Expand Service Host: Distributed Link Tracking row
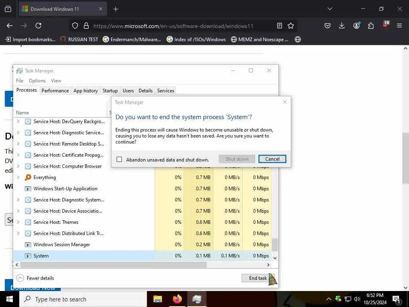This screenshot has height=307, width=409. [x=18, y=233]
